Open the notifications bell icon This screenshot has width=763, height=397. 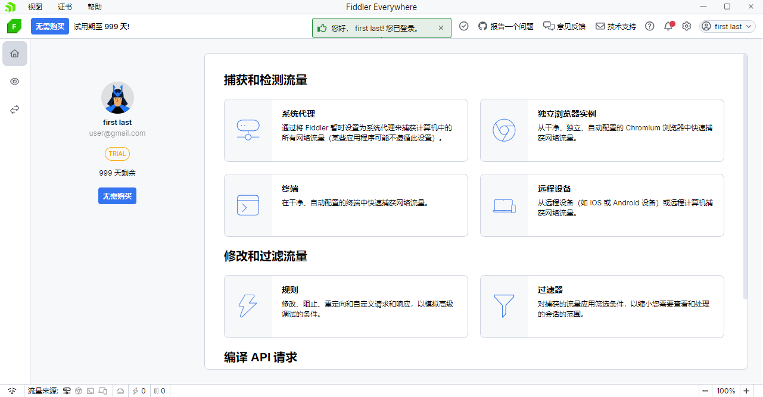[x=668, y=26]
